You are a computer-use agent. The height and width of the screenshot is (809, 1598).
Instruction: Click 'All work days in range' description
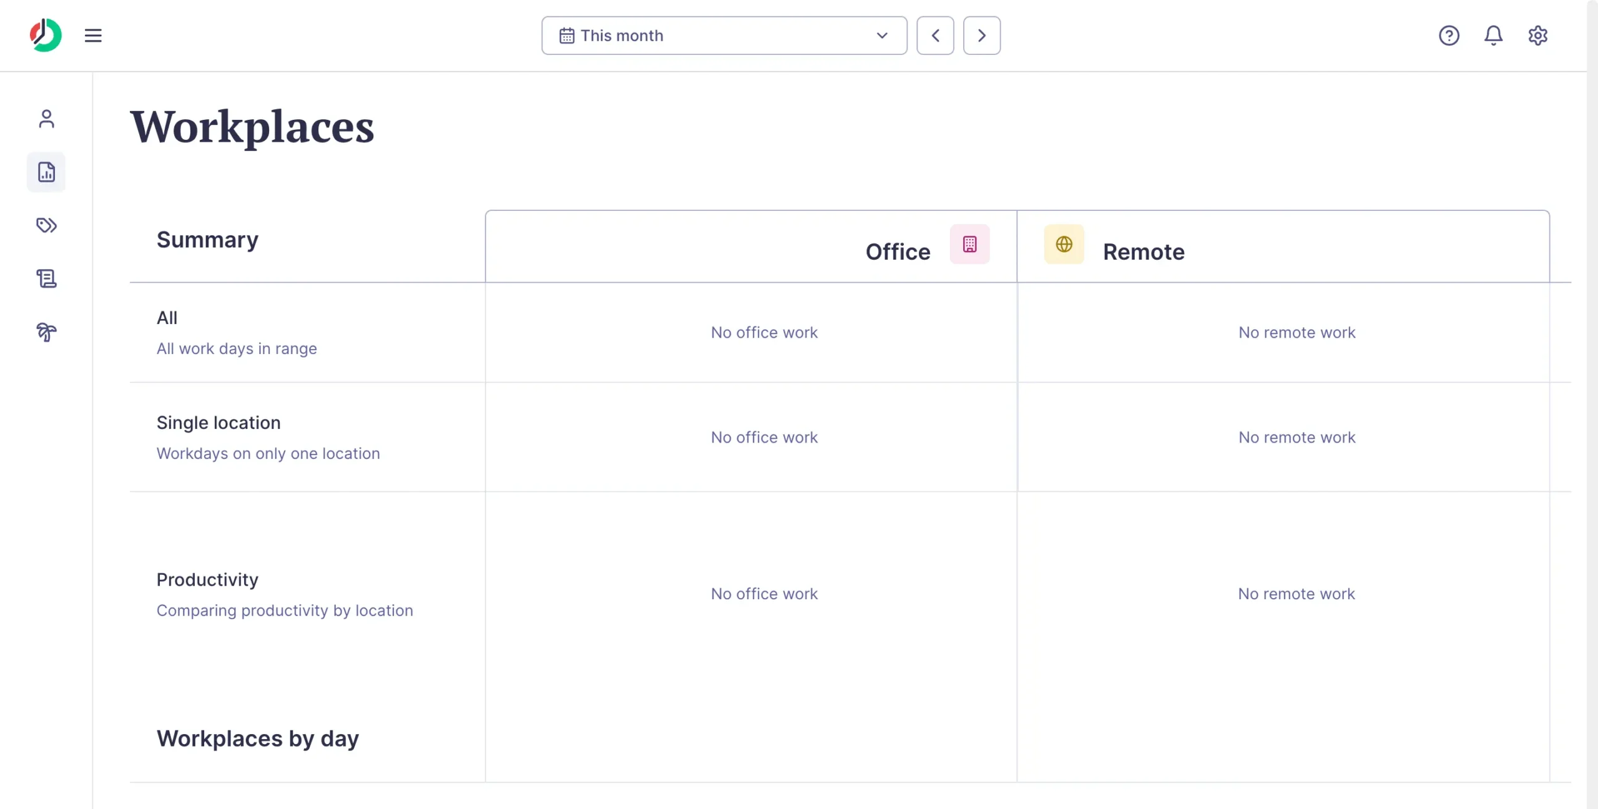pos(237,348)
